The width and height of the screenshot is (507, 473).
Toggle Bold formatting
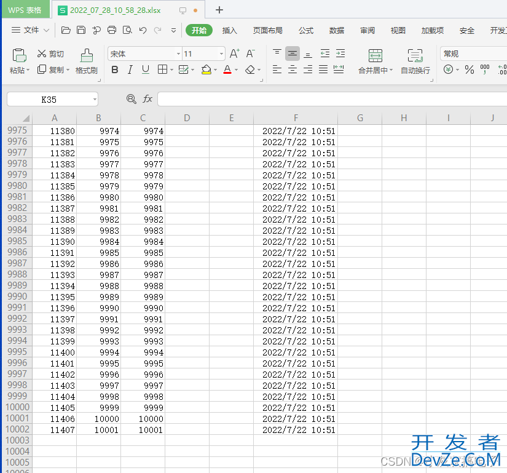(115, 70)
